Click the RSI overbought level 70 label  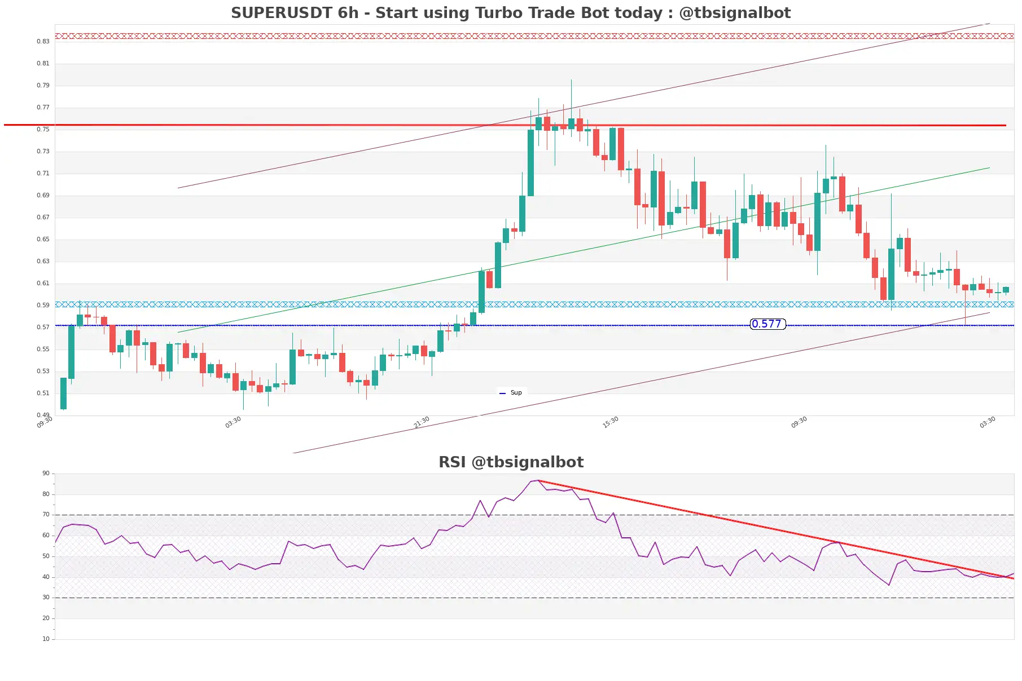coord(46,514)
